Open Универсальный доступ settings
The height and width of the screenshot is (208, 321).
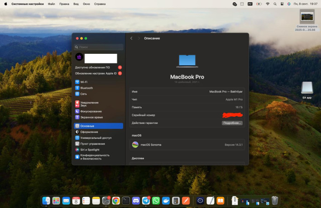[99, 138]
